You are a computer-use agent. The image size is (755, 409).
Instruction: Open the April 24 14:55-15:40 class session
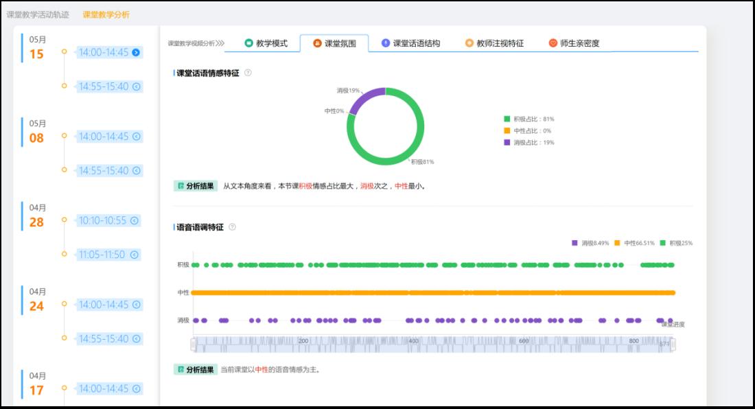pos(103,339)
